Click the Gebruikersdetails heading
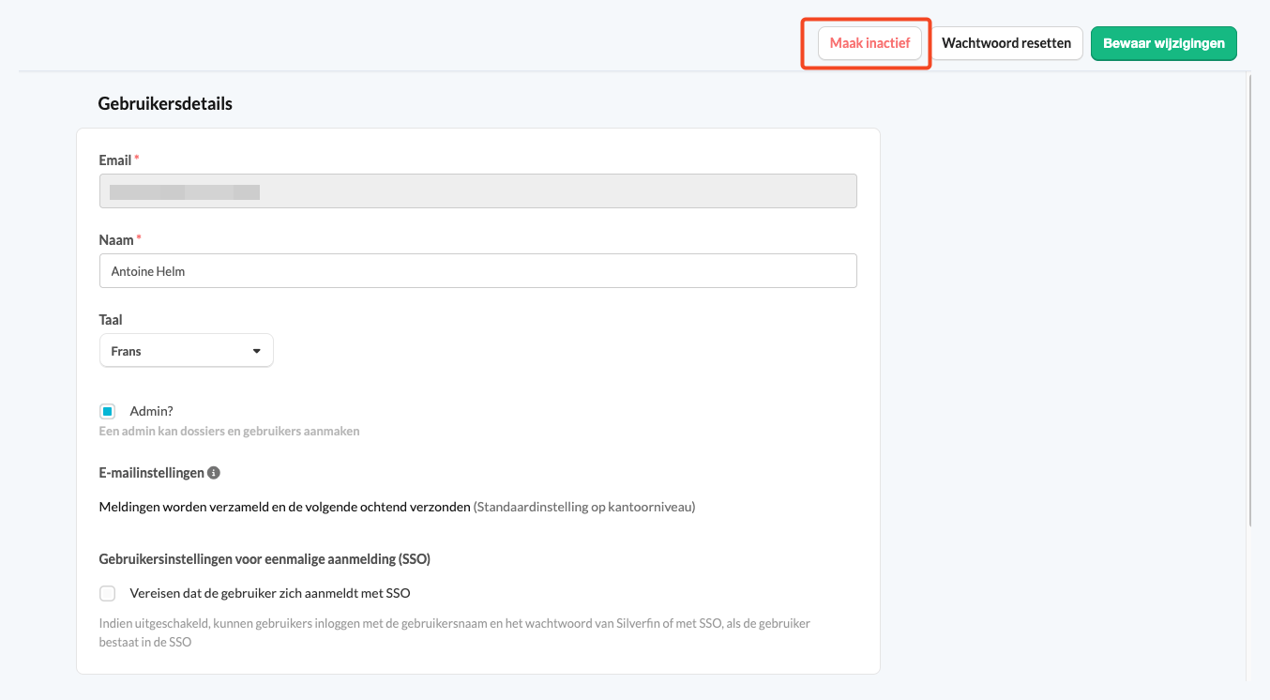This screenshot has width=1270, height=700. 165,104
